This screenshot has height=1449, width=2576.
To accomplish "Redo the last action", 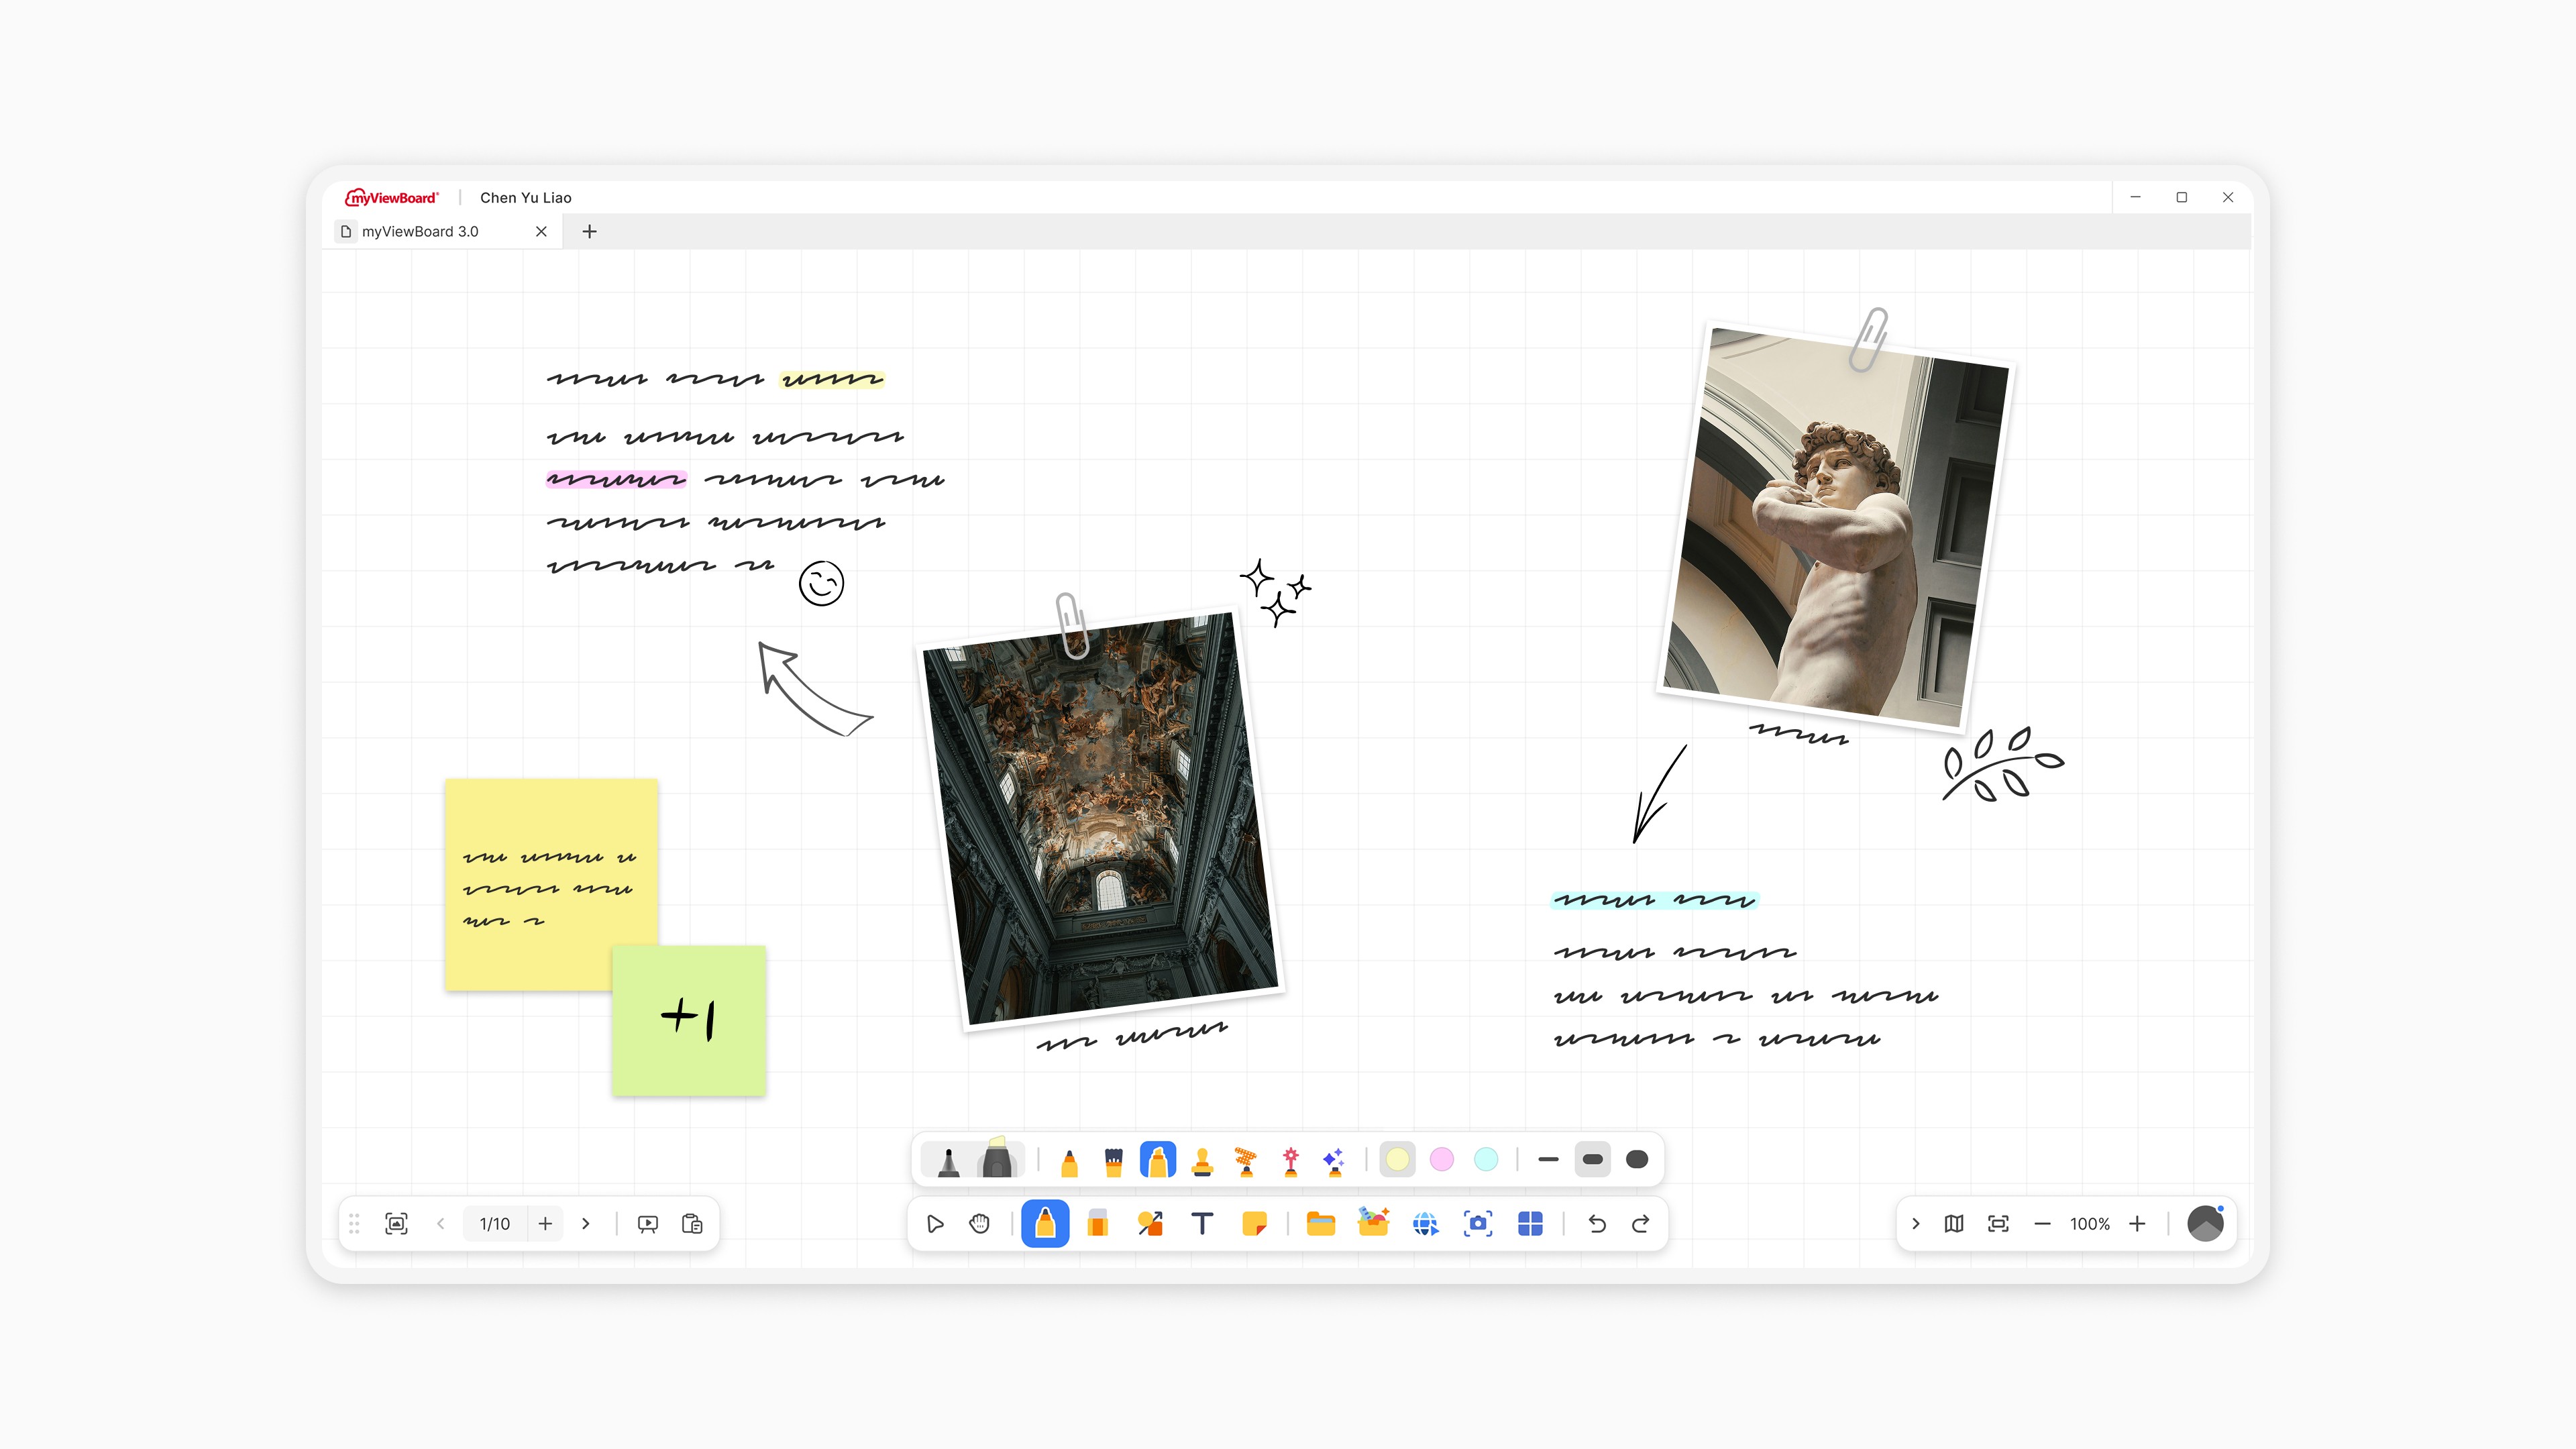I will tap(1641, 1223).
